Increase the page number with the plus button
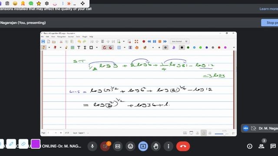Screen dimensions: 278x156 pos(61,133)
